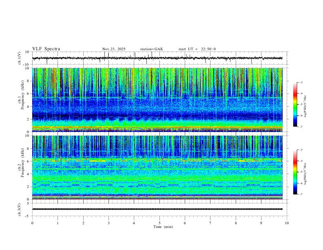
Task: Click inside the ch.2 spectrogram panel
Action: tap(157, 167)
